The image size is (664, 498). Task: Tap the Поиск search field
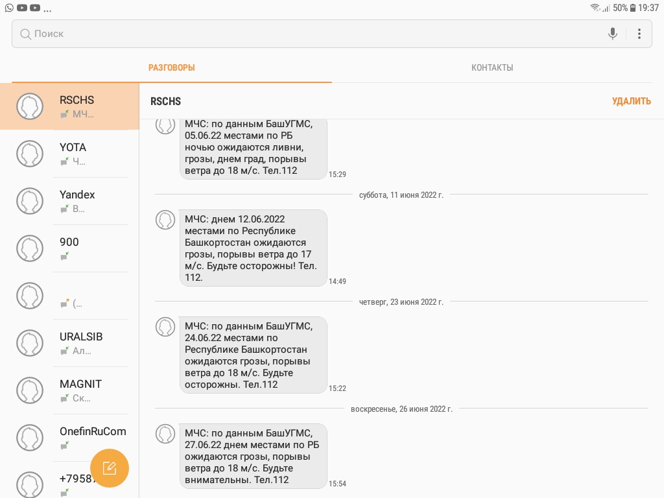tap(311, 34)
